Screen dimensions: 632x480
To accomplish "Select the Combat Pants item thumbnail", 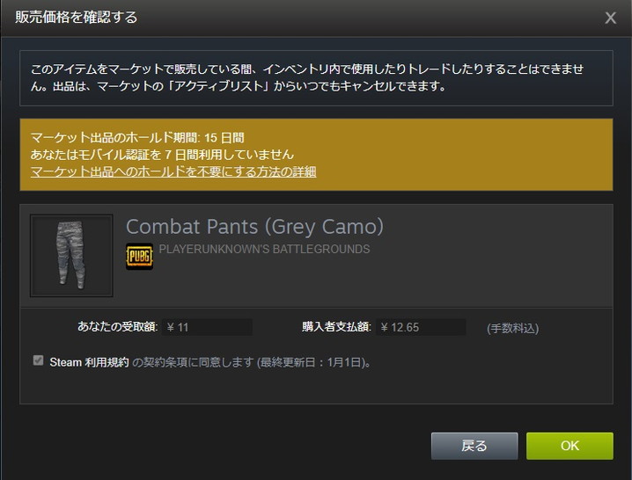I will tap(71, 256).
